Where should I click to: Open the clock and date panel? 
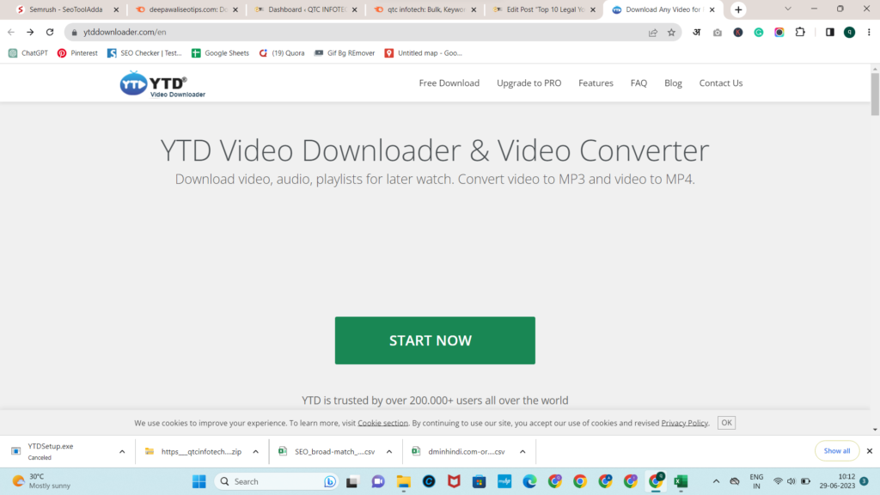[x=837, y=481]
